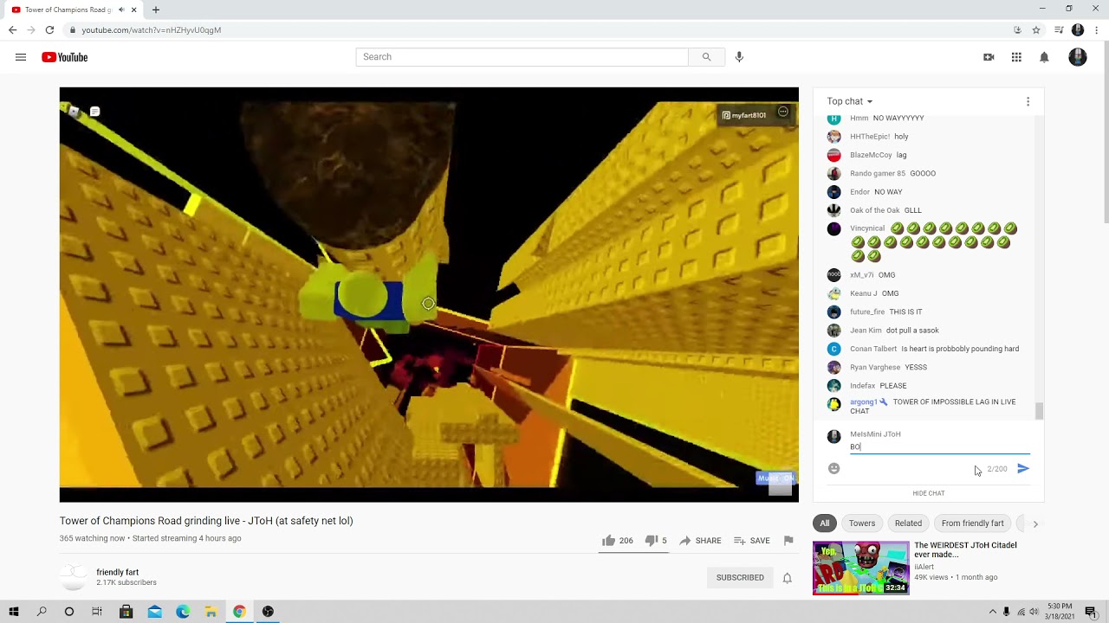Click the SHARE button

coord(700,541)
